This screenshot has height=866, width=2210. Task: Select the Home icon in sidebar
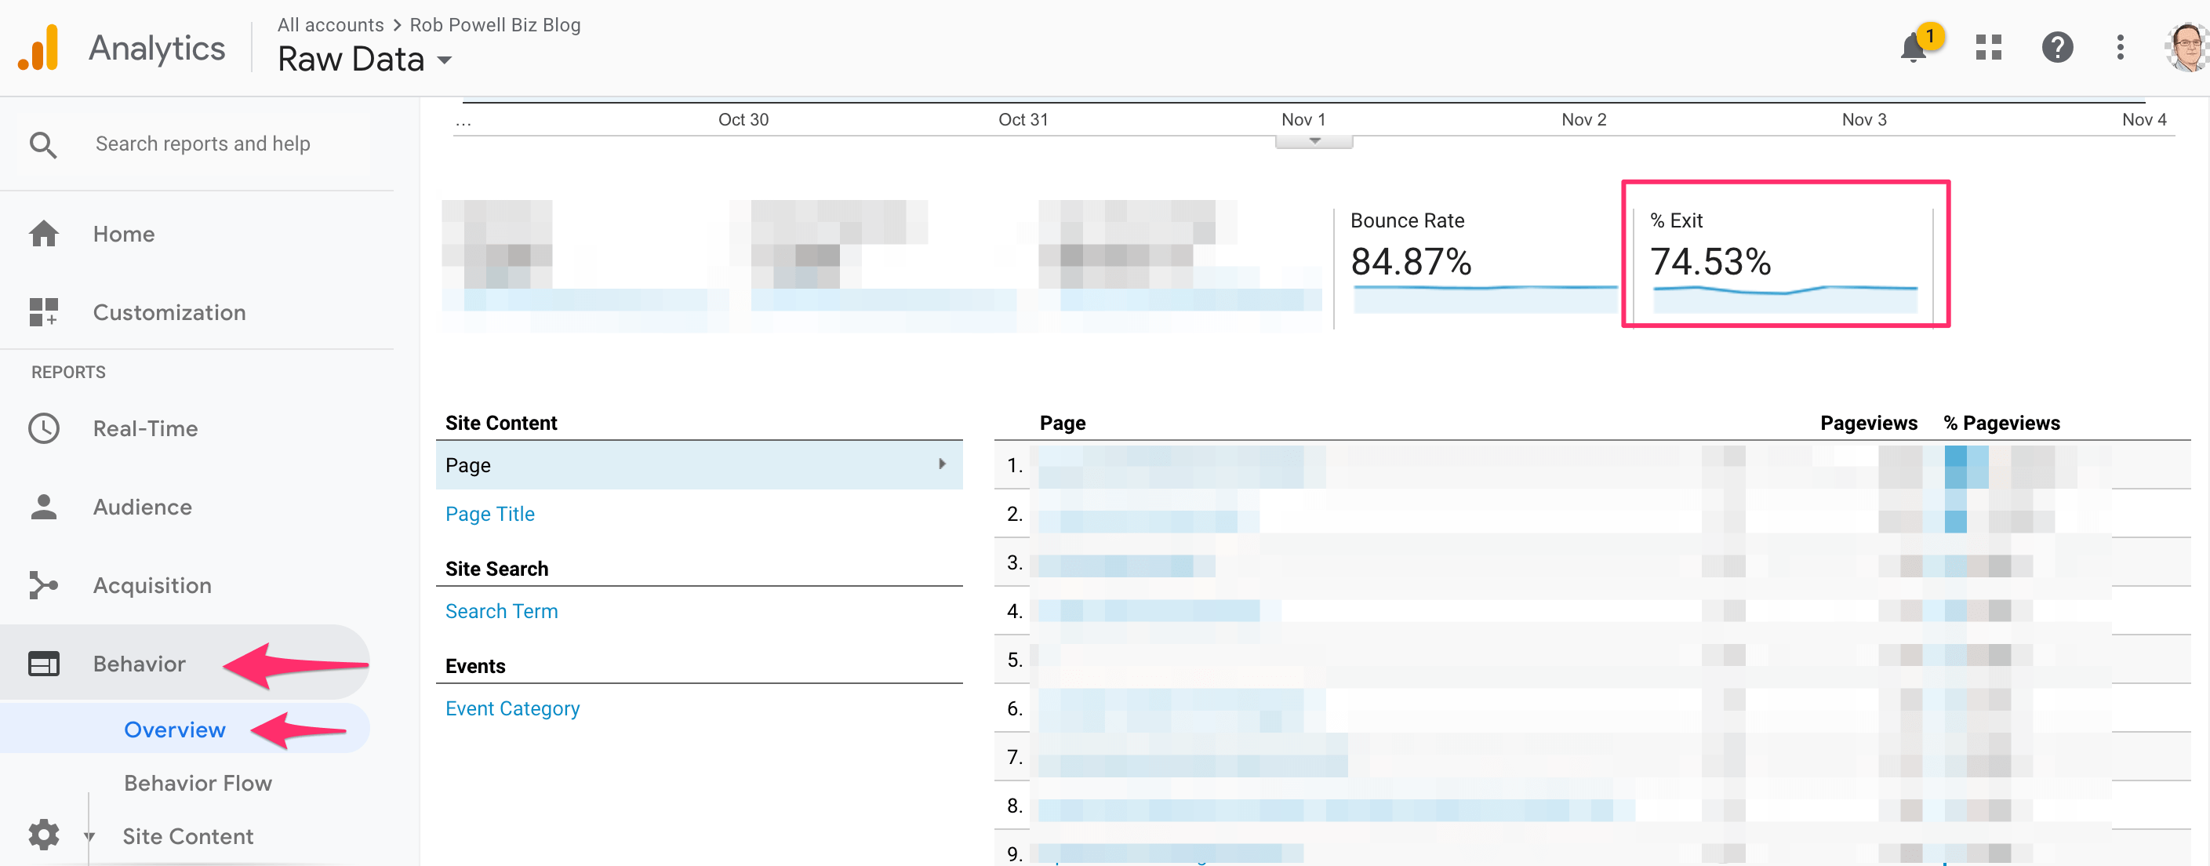point(43,234)
